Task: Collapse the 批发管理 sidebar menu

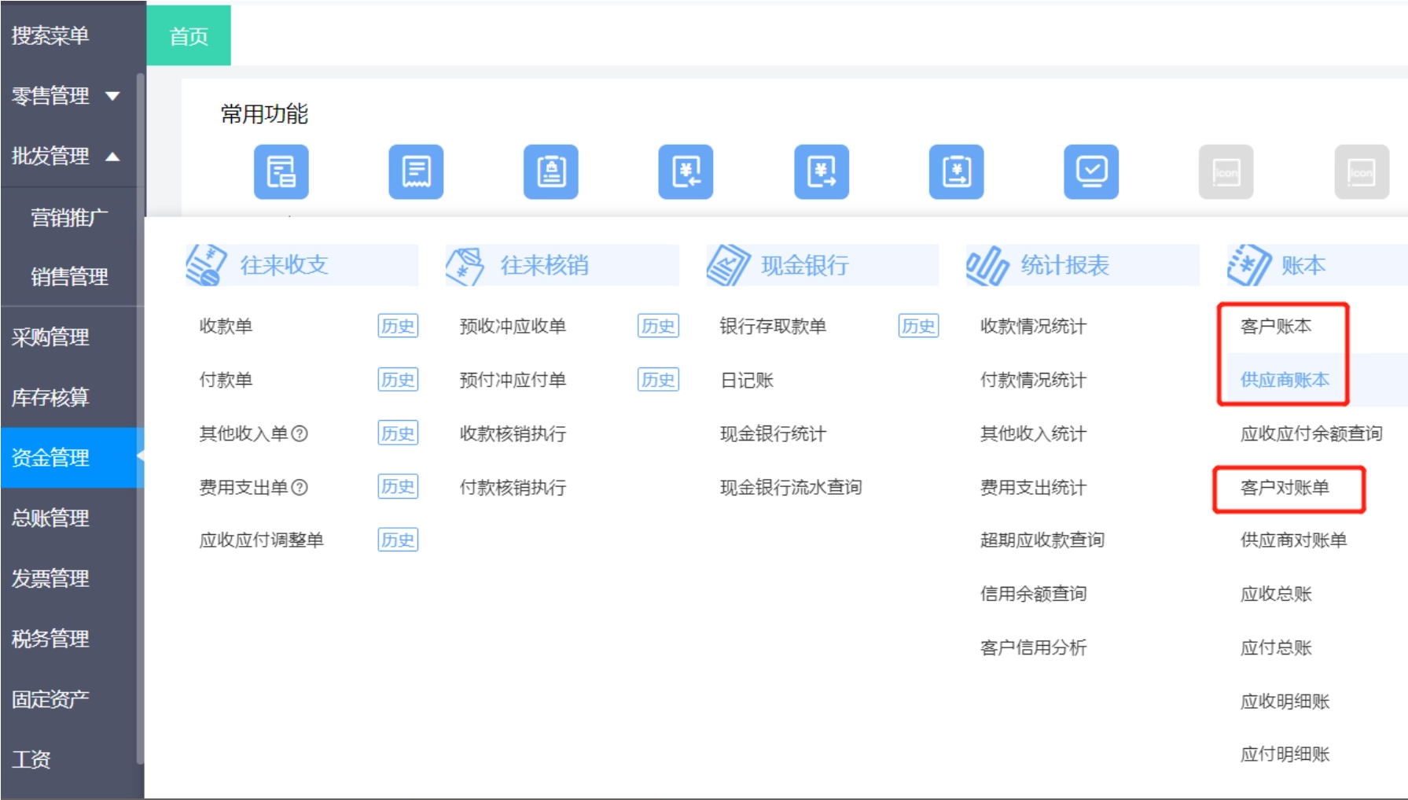Action: (x=112, y=157)
